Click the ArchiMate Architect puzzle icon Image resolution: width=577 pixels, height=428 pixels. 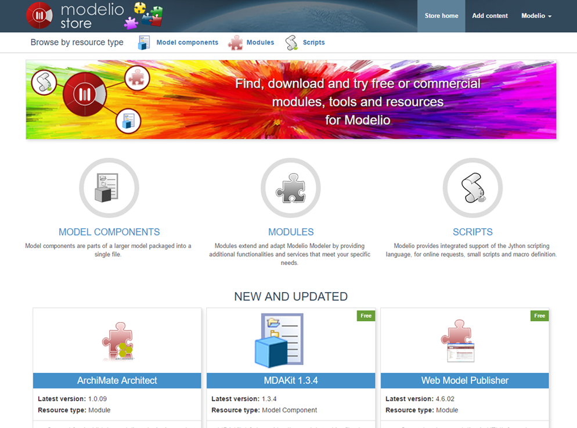117,341
